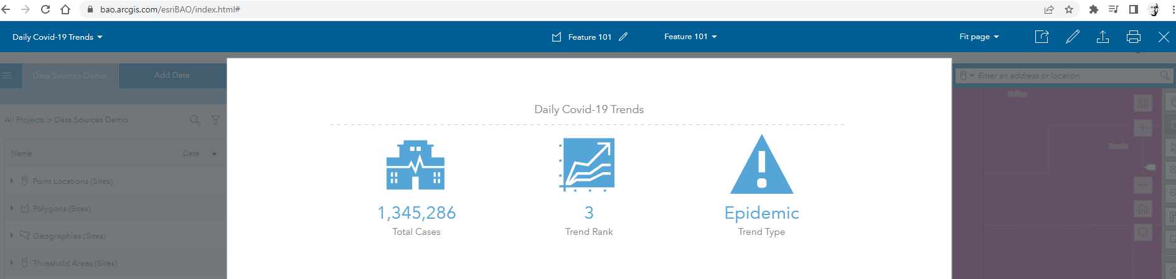Click the hospital building icon above Total Cases

point(415,165)
